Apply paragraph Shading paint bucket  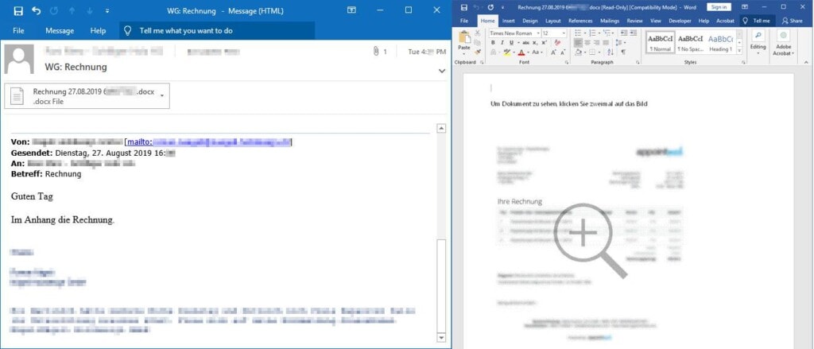578,52
